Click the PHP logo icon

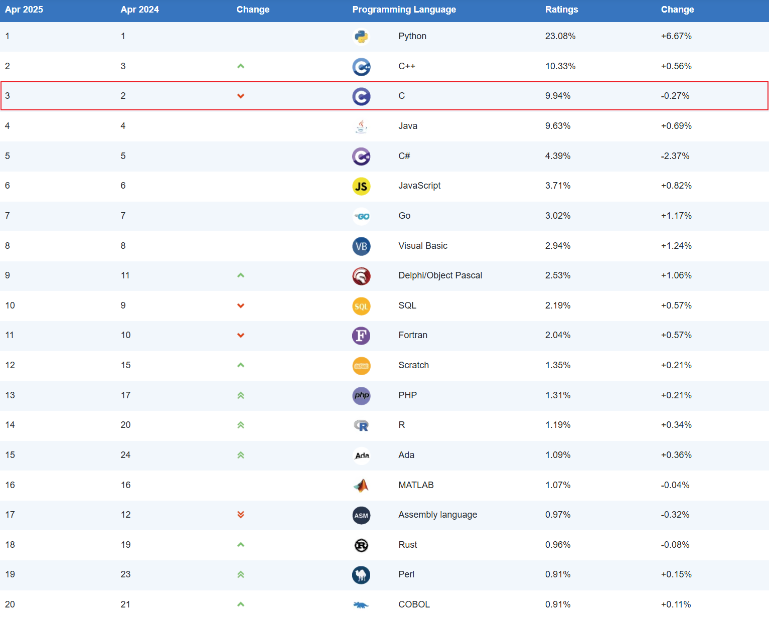[361, 396]
